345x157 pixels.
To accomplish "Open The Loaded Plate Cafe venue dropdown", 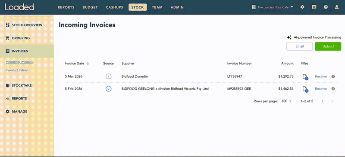I will 273,7.
